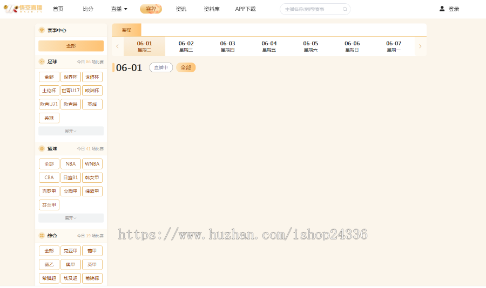Select date 06-06 星期日
Screen dimensions: 486x288
tap(352, 46)
